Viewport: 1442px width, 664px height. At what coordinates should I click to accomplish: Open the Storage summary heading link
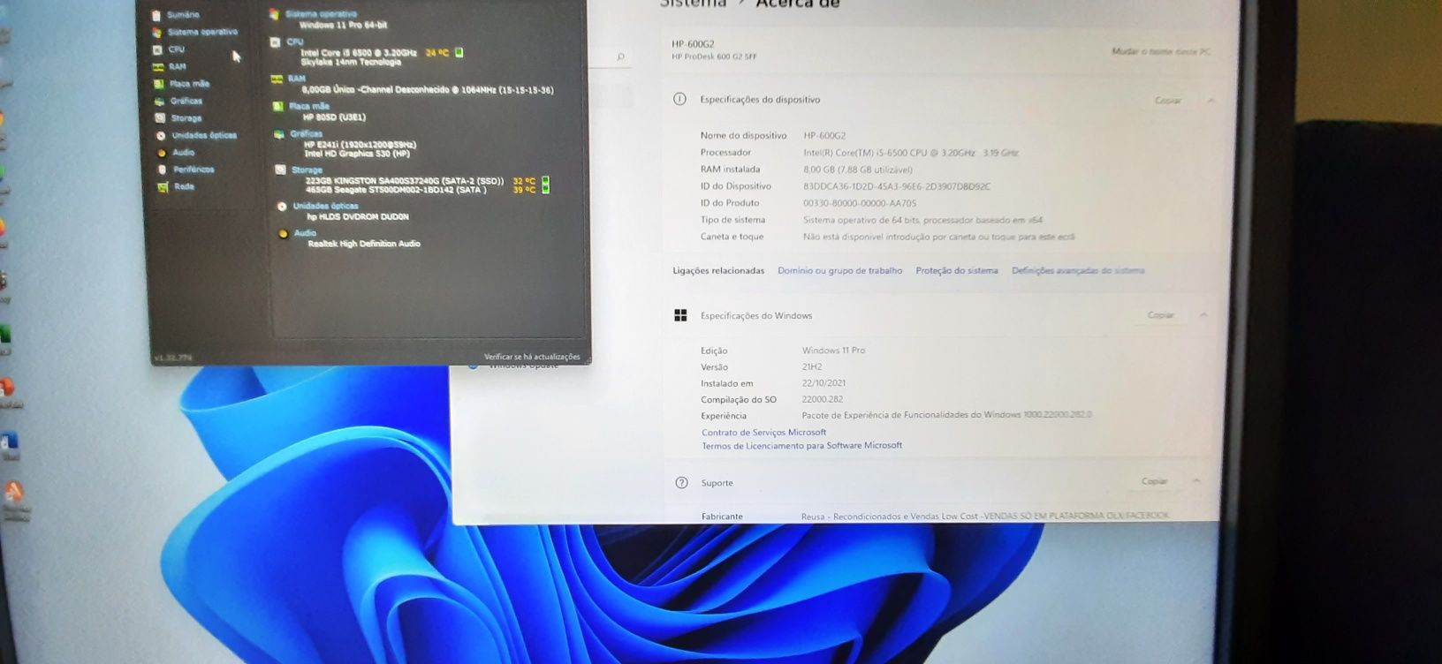(x=307, y=170)
